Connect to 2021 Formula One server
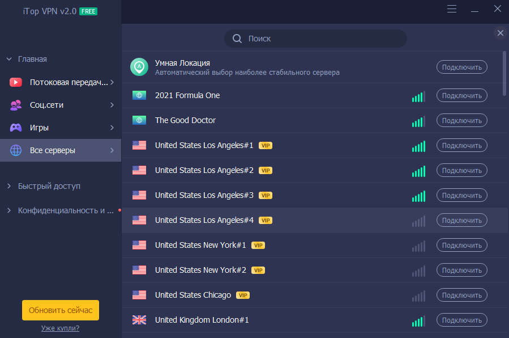Screen dimensions: 509x338 (x=461, y=95)
